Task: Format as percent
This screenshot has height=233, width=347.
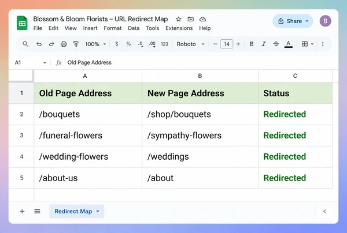Action: pos(128,44)
